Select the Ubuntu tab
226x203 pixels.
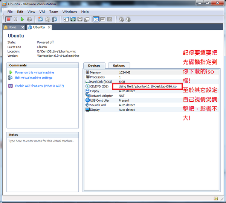point(39,27)
